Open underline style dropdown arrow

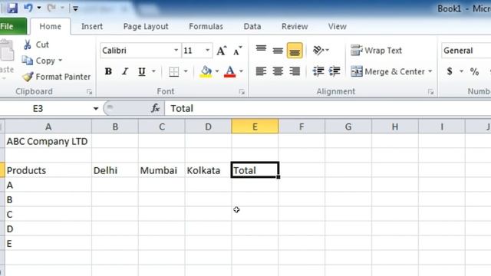click(x=153, y=71)
